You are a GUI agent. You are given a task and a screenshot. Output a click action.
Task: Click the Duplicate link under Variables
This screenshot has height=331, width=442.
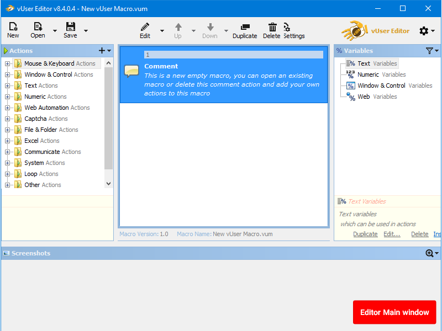[365, 234]
